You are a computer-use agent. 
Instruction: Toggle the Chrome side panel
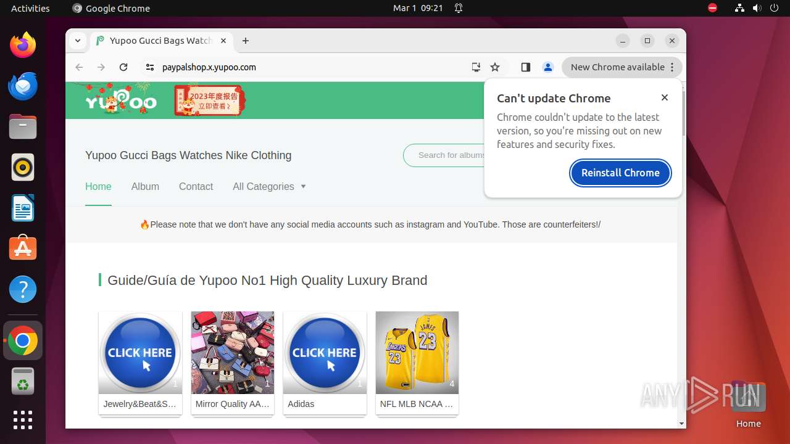click(526, 67)
